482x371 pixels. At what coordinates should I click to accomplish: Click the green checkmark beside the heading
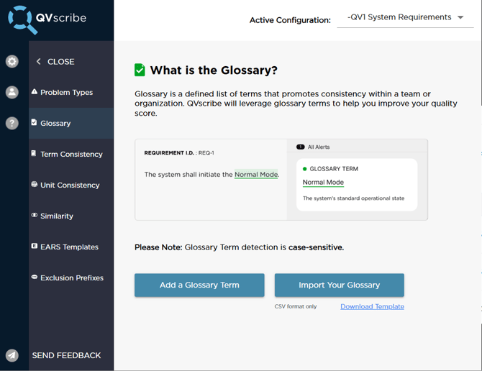pyautogui.click(x=140, y=70)
